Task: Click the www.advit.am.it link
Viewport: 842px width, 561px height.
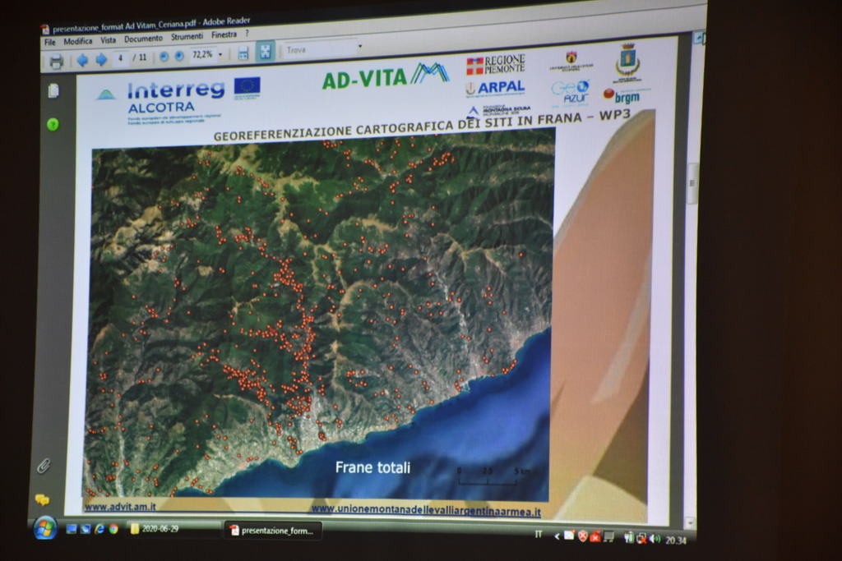Action: point(120,507)
